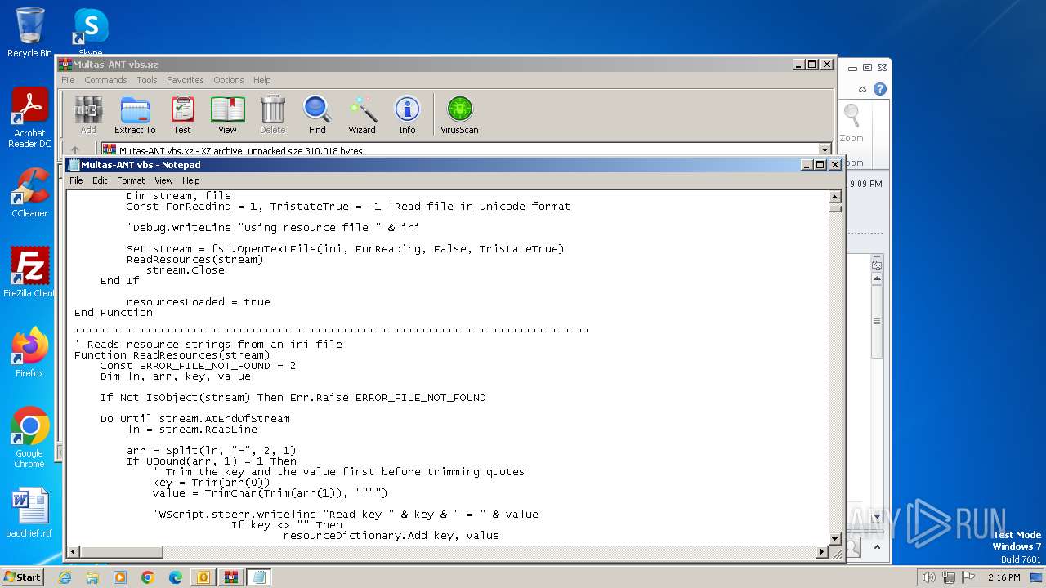Maximize the Notepad window
This screenshot has height=588, width=1046.
point(820,164)
